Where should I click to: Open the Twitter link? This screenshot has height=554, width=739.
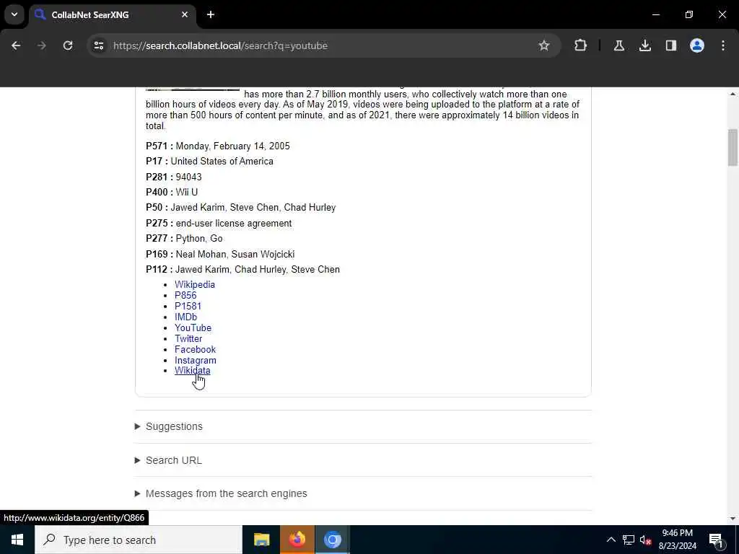(188, 339)
